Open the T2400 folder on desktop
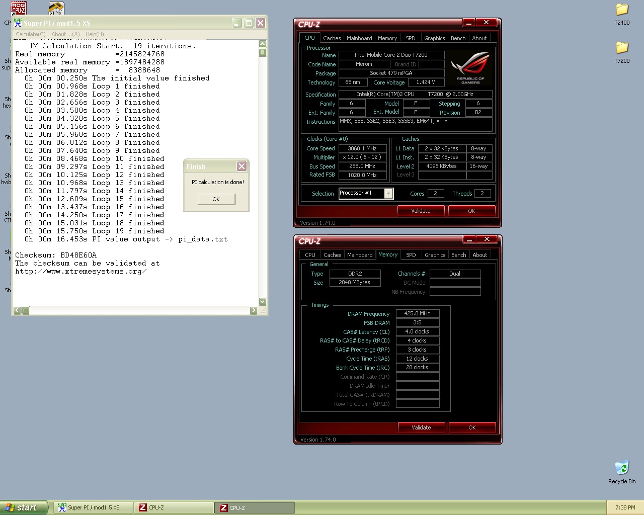 622,14
